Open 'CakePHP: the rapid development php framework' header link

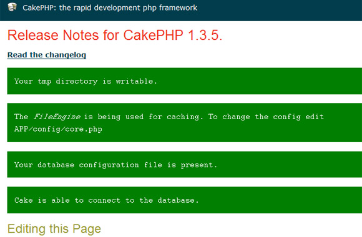click(110, 7)
